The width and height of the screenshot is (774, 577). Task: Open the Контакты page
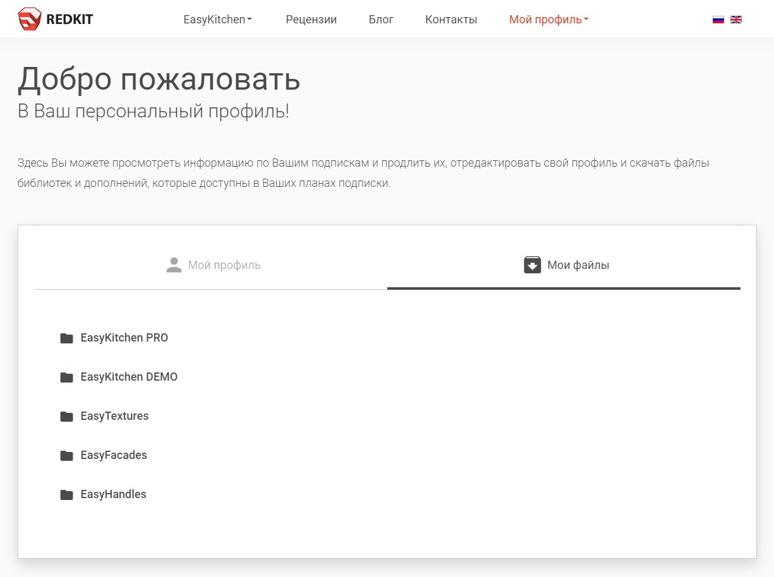[451, 20]
